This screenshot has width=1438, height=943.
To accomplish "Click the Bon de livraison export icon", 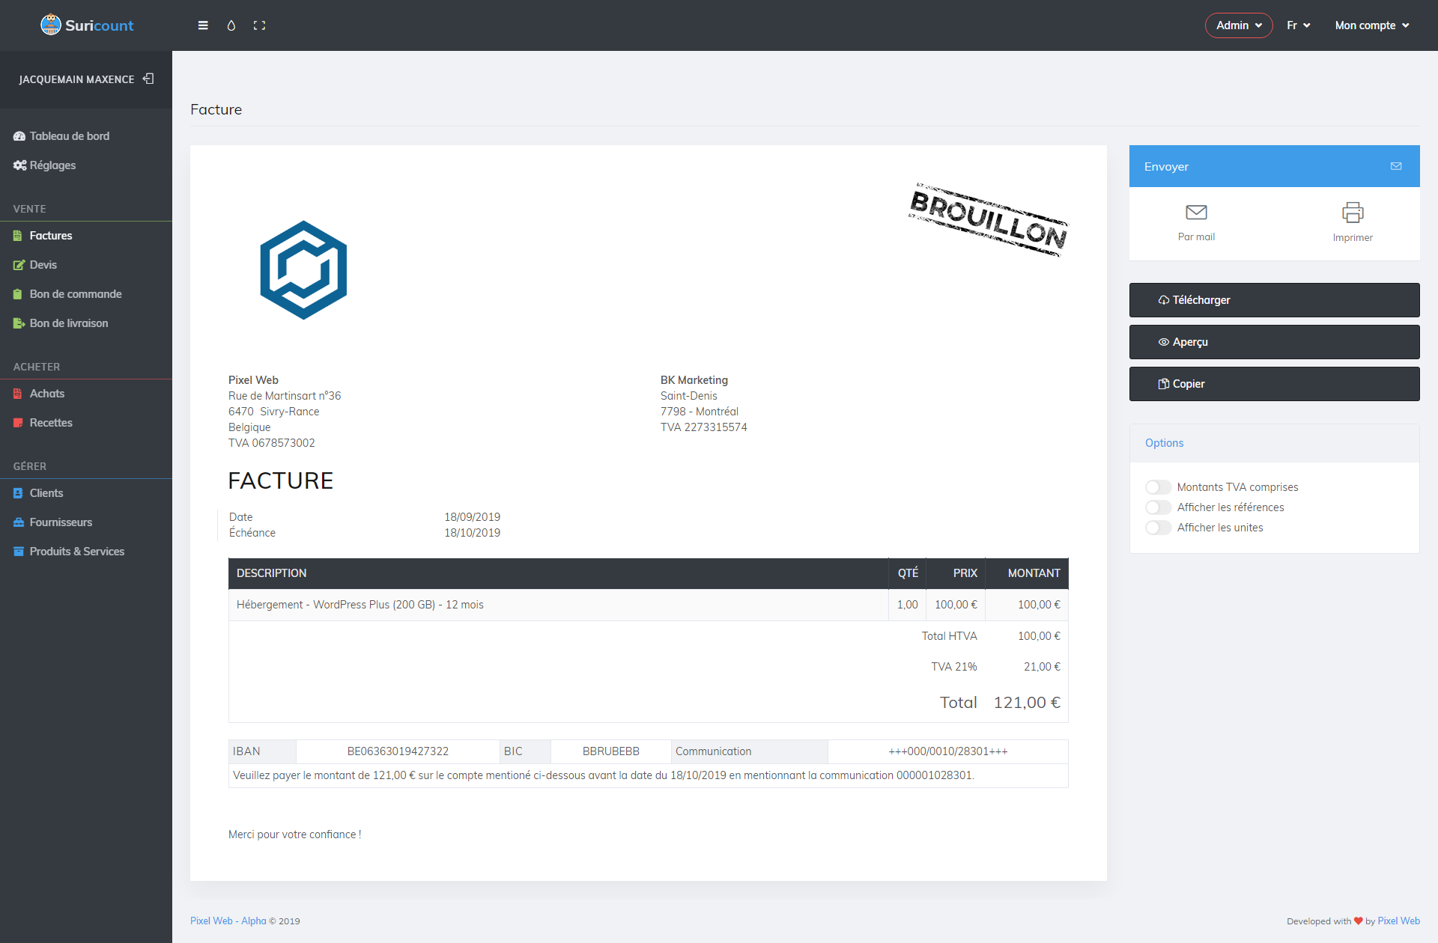I will pyautogui.click(x=19, y=323).
